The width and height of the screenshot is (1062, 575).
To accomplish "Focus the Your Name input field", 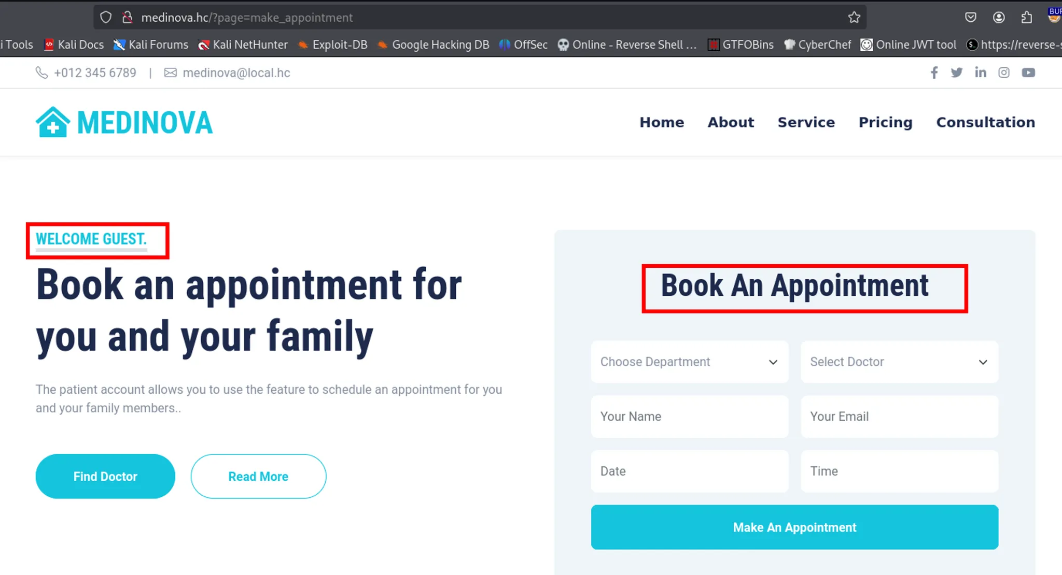I will [x=689, y=416].
